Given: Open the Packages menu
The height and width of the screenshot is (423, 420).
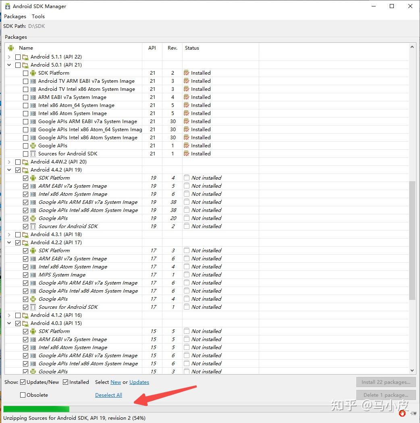Looking at the screenshot, I should (x=15, y=17).
